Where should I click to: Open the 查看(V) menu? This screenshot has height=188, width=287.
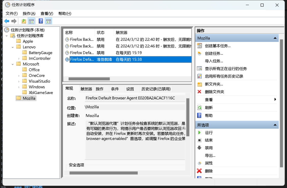tap(47, 13)
